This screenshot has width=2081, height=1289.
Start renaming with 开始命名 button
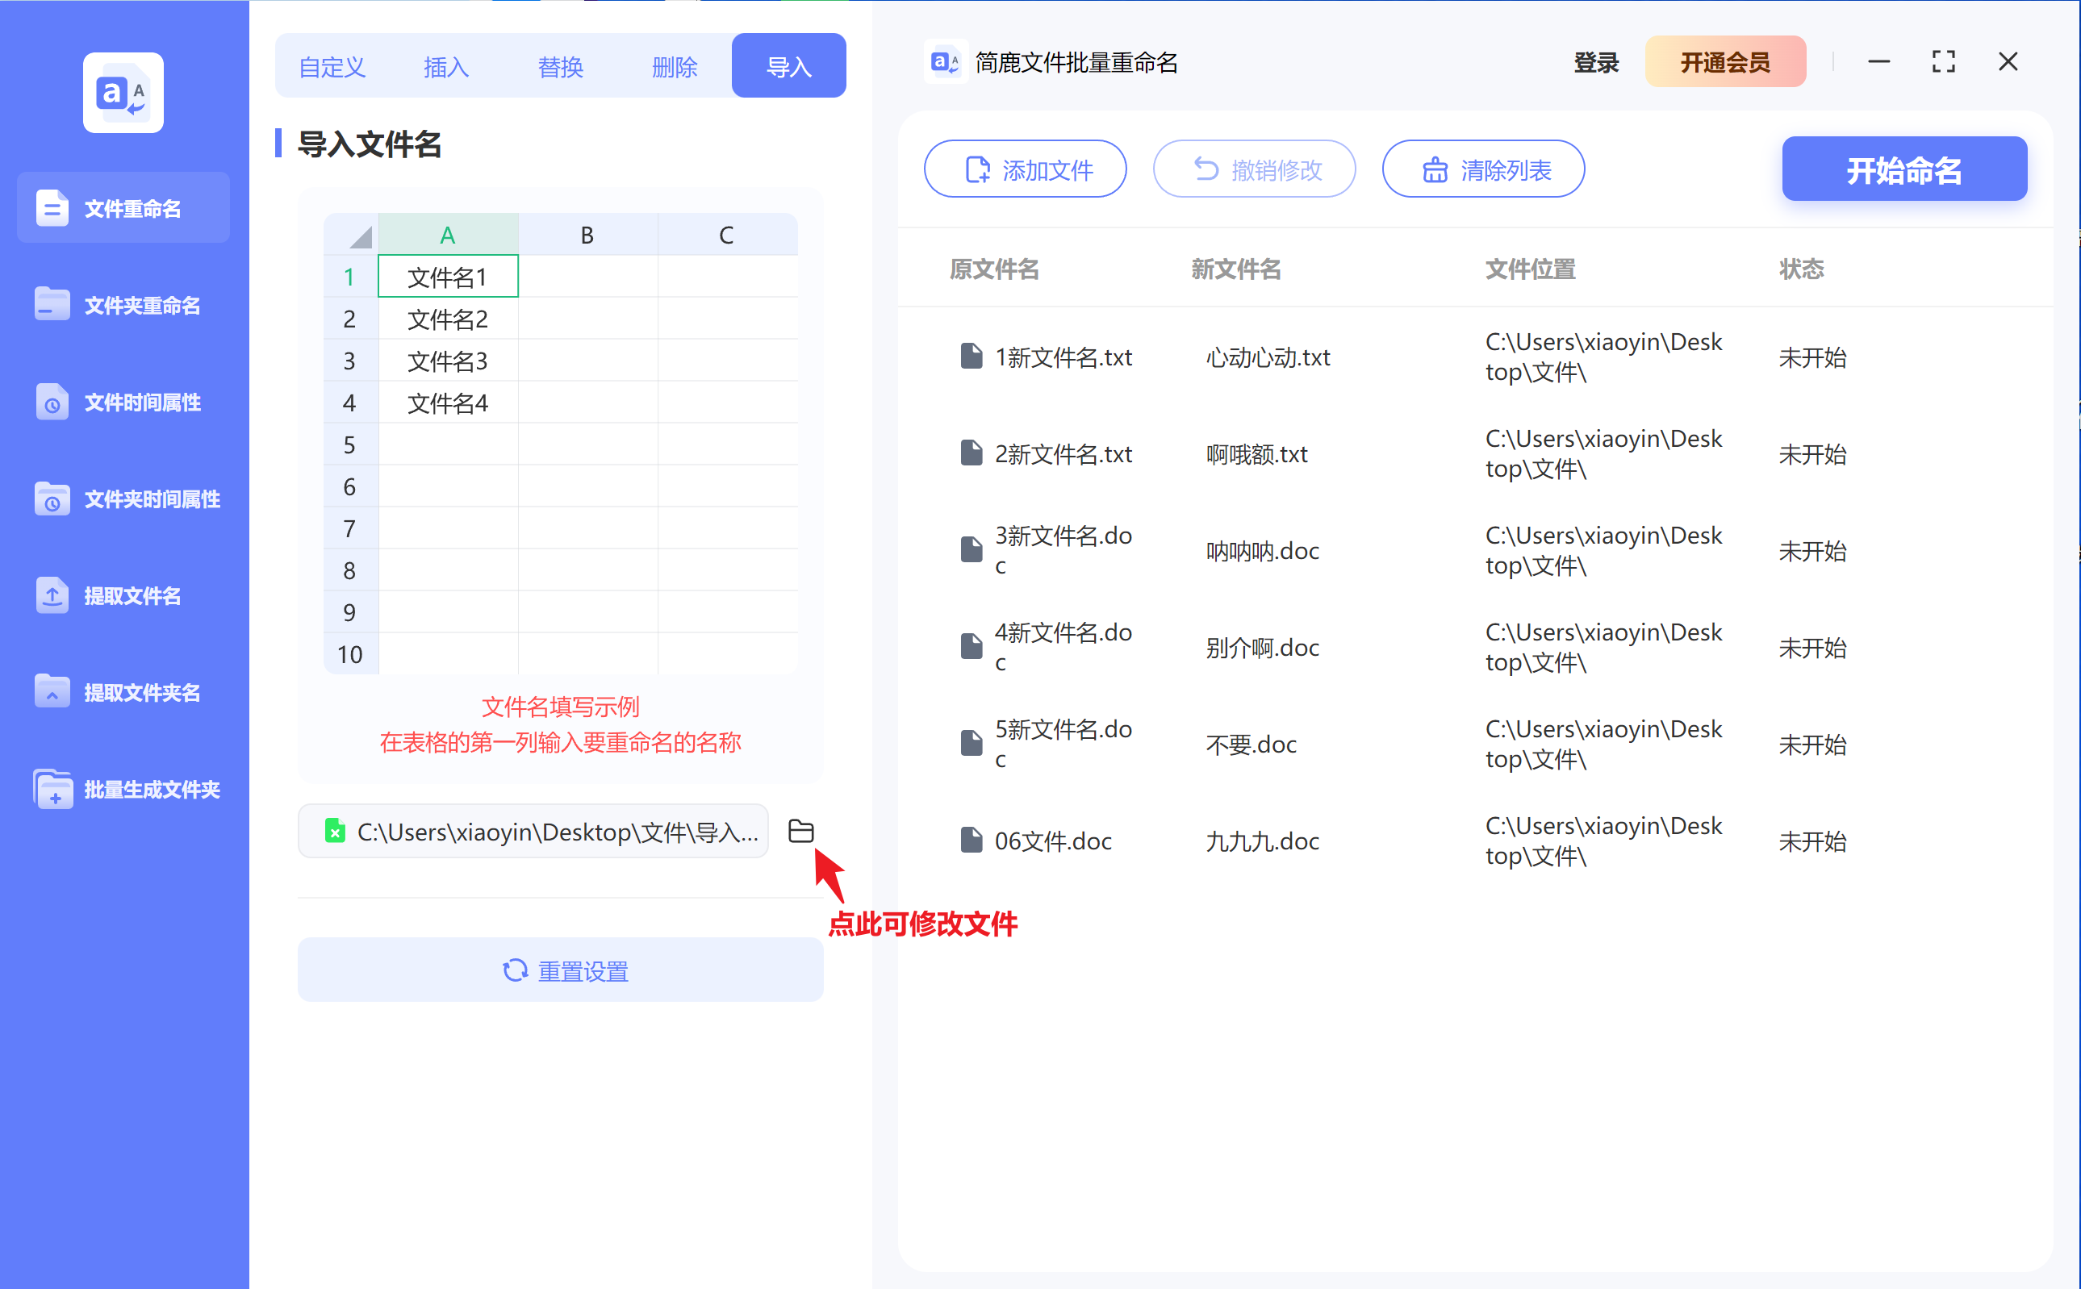coord(1903,169)
